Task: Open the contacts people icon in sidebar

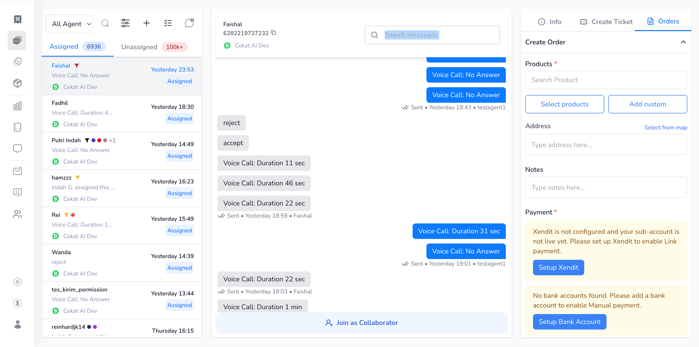Action: click(18, 214)
